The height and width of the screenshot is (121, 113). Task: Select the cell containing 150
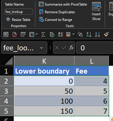click(x=44, y=111)
